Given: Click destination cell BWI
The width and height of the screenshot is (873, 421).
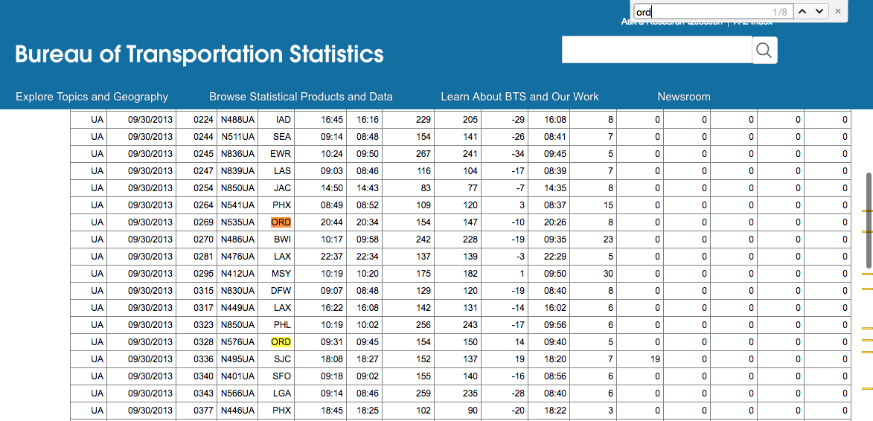Looking at the screenshot, I should (x=282, y=240).
